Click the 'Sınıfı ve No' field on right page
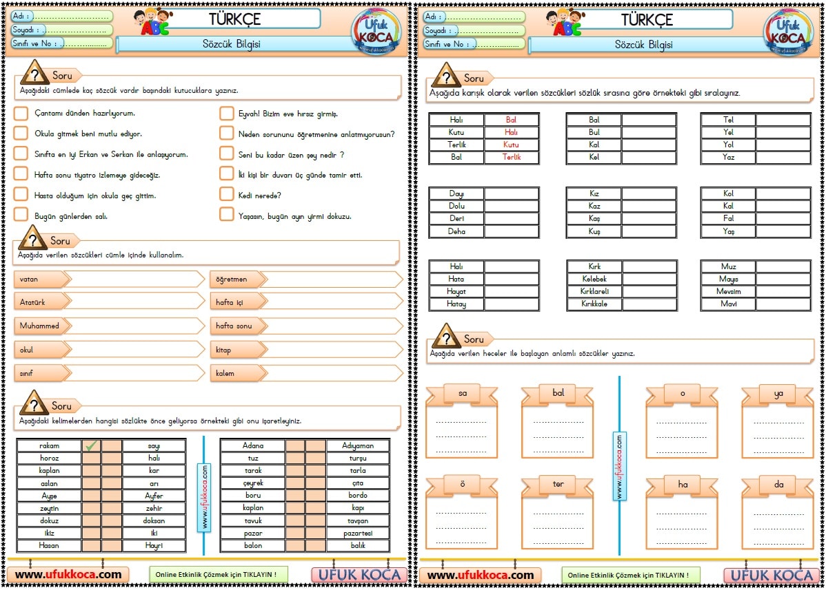 [474, 44]
